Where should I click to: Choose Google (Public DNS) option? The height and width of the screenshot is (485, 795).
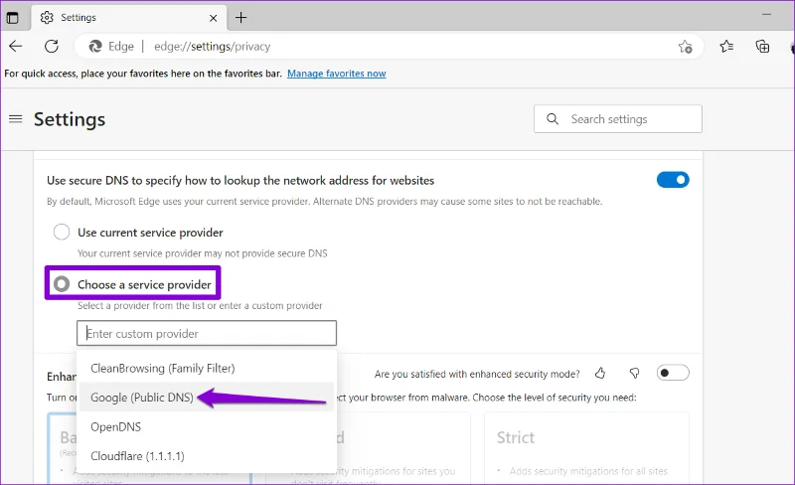[207, 398]
